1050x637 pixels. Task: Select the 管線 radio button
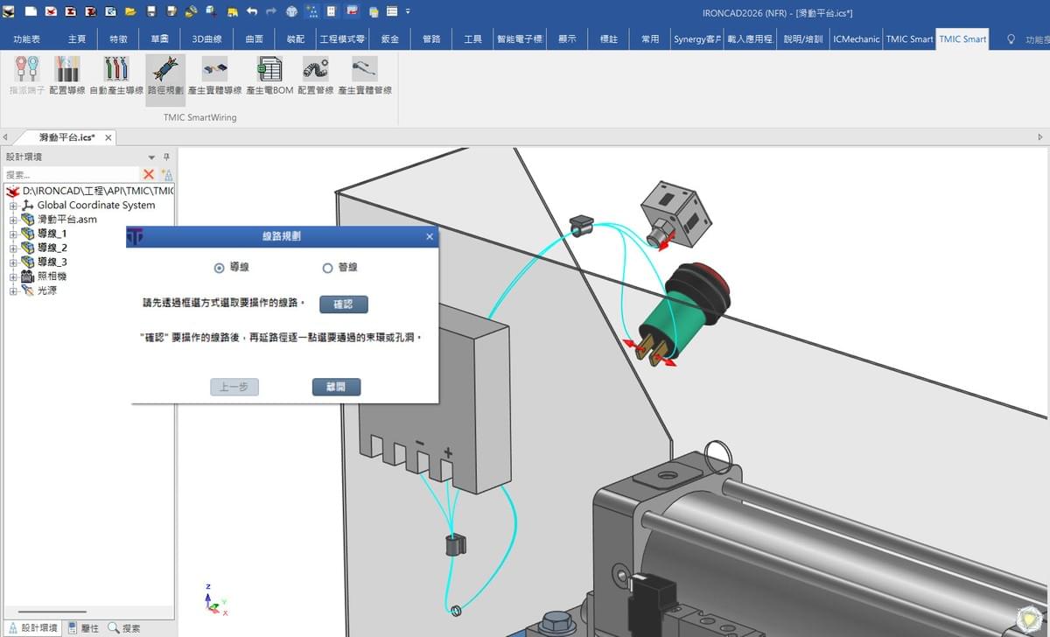[328, 268]
